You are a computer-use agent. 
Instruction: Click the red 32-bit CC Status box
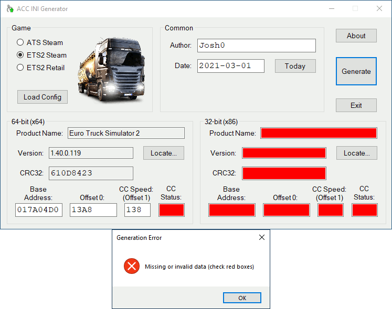(x=365, y=210)
